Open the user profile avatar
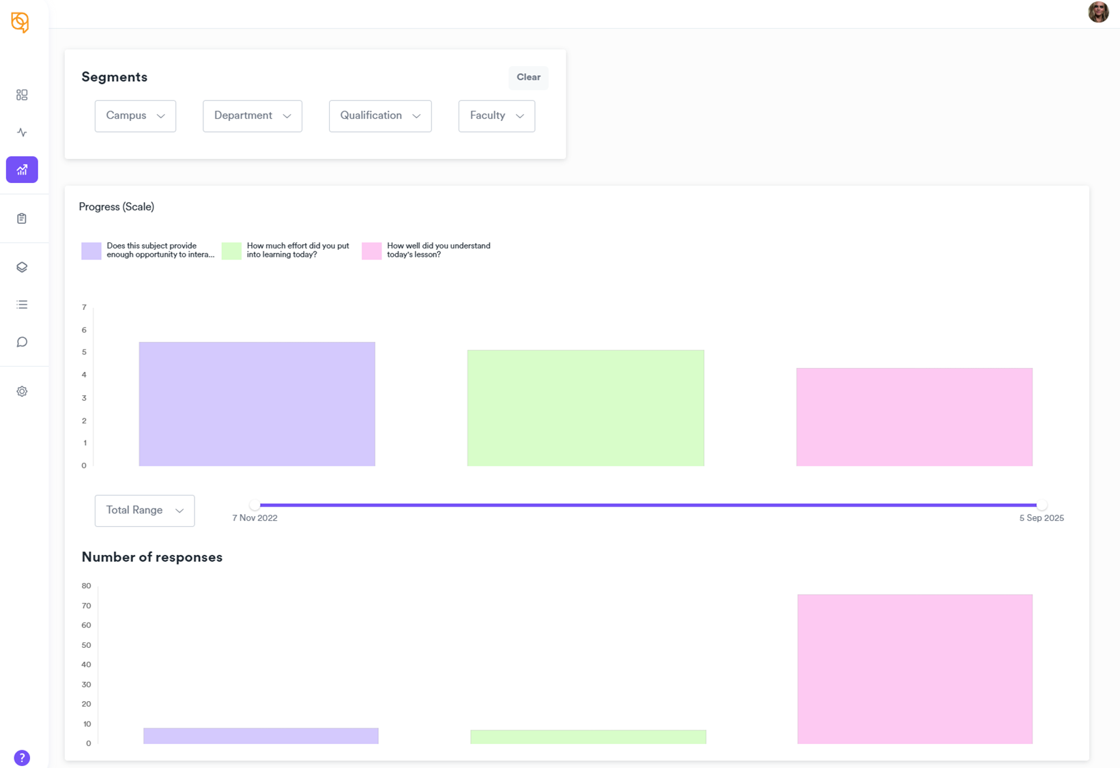 pos(1097,12)
